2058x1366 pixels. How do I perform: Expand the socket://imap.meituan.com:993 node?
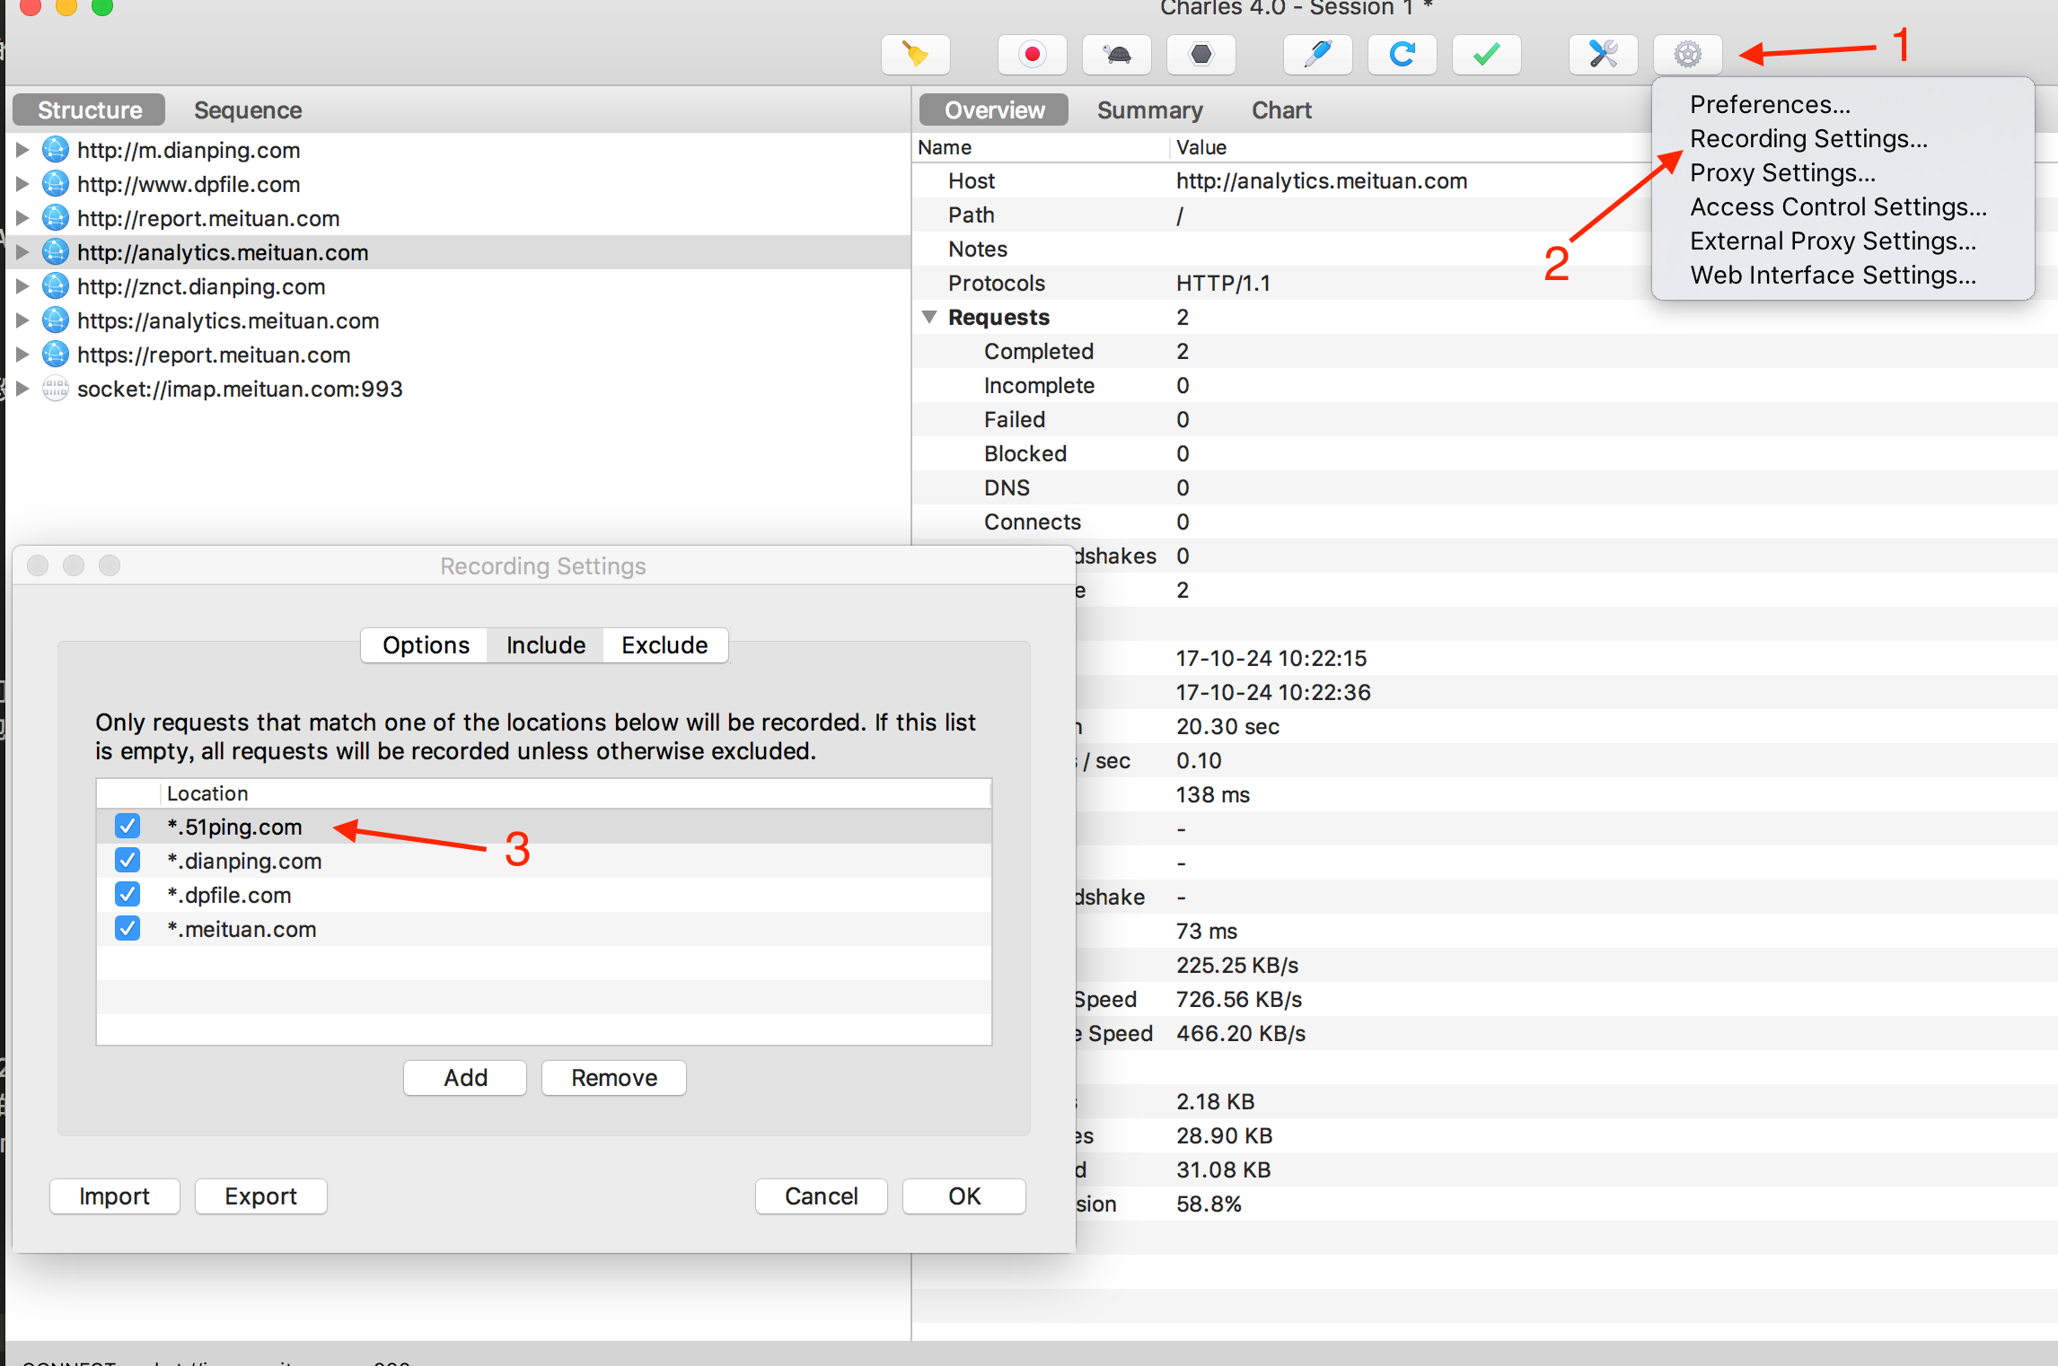tap(22, 389)
